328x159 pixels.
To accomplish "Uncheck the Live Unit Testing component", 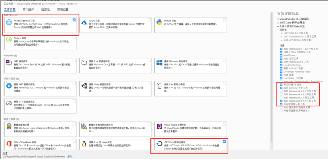I will [281, 65].
